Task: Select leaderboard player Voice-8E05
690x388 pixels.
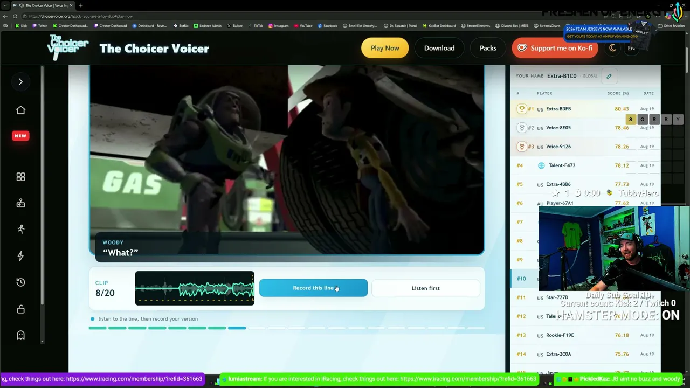Action: [x=558, y=128]
